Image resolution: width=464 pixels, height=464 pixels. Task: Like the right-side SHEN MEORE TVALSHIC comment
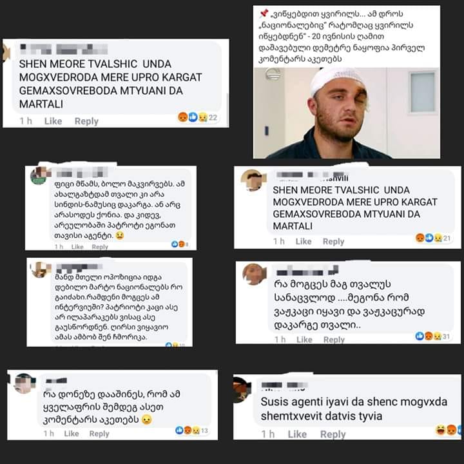click(x=304, y=242)
